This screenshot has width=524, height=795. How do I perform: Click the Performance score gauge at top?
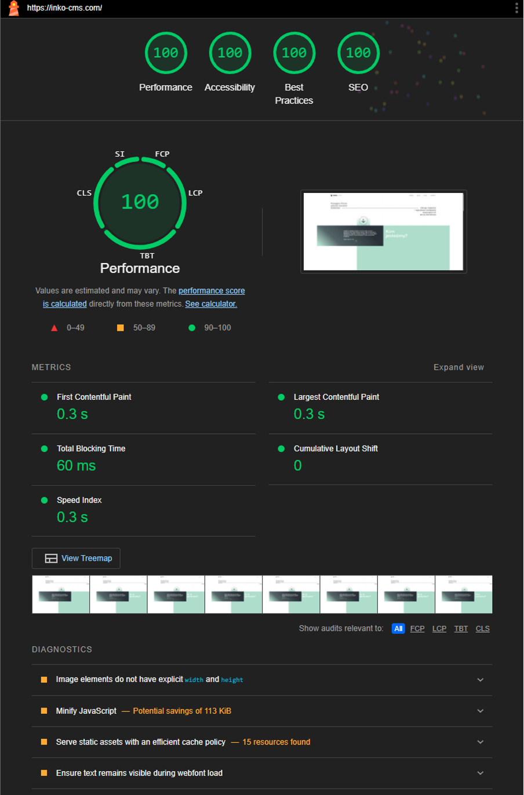[166, 53]
